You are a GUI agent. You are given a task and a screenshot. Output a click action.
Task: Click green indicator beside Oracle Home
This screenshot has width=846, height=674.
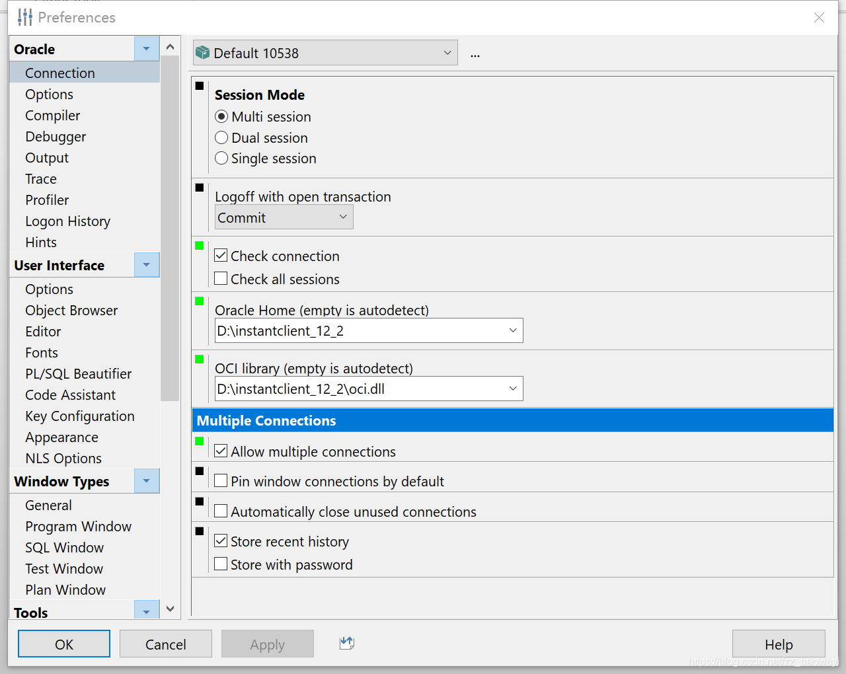200,301
